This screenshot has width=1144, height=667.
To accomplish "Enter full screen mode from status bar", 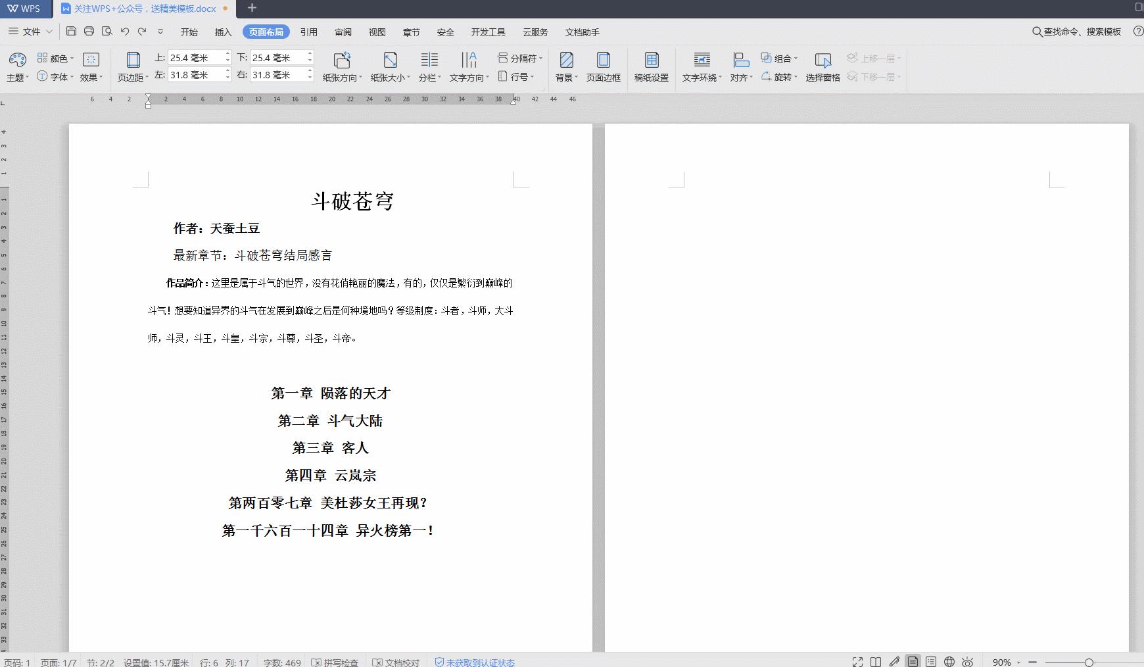I will coord(857,662).
